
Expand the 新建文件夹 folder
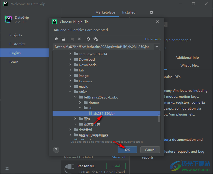[x=75, y=124]
